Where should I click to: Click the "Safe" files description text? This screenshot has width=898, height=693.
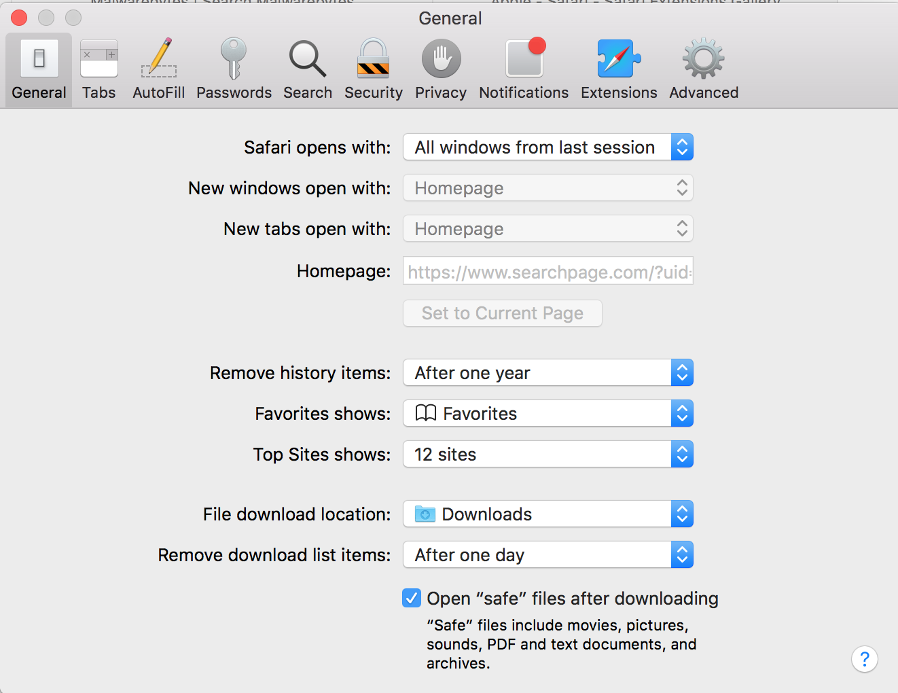coord(562,644)
